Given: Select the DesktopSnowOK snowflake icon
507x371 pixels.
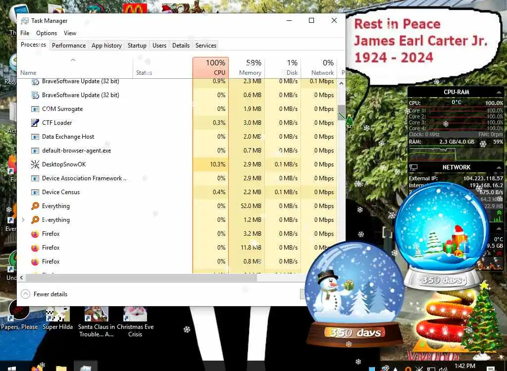Looking at the screenshot, I should (35, 164).
